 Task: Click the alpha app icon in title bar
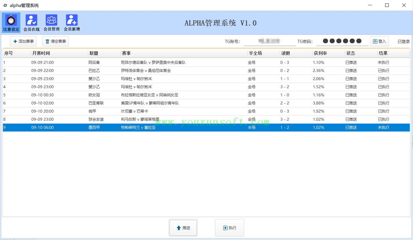coord(5,5)
